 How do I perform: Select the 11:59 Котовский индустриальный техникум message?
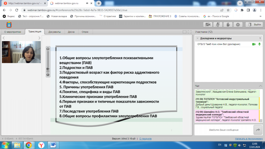[227, 103]
